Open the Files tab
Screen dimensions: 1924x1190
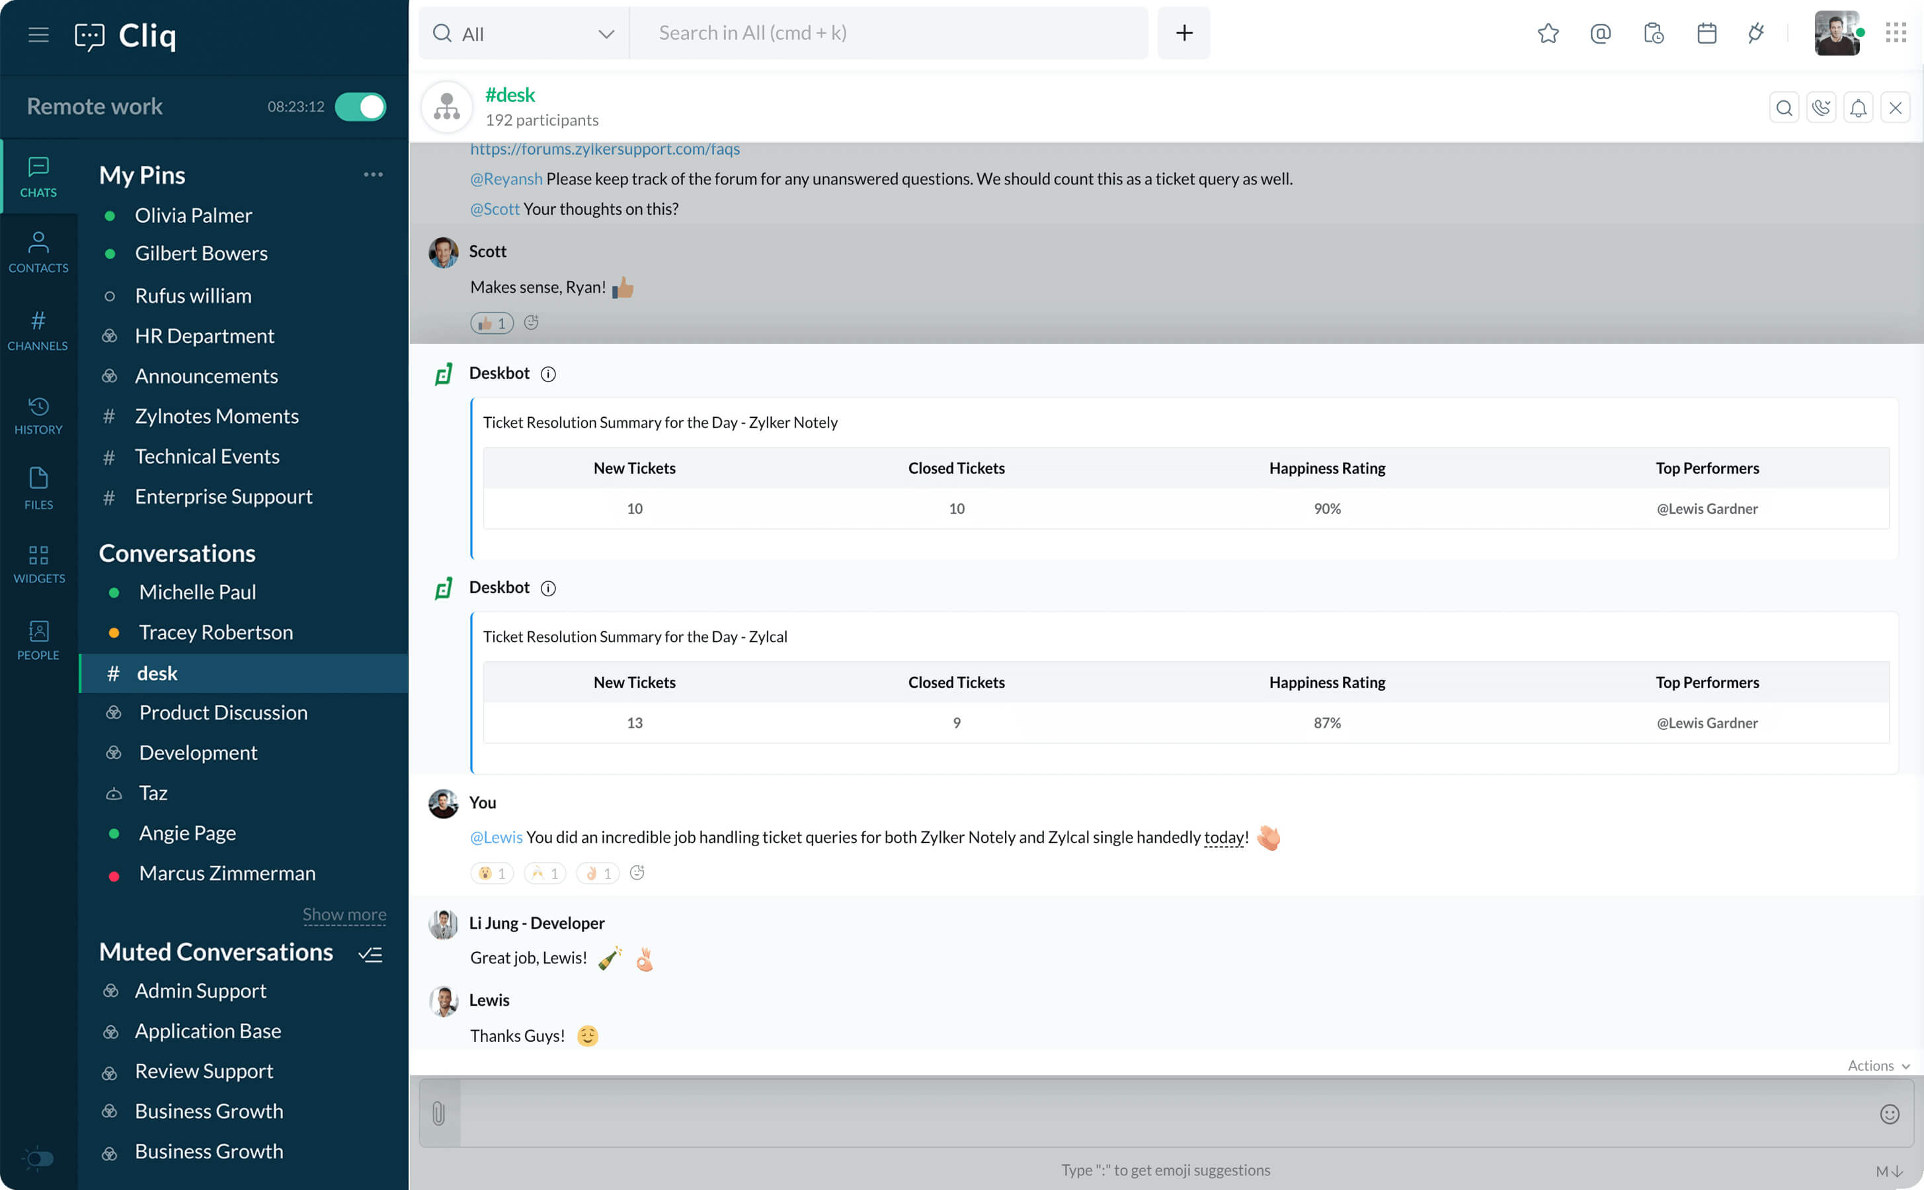(38, 489)
